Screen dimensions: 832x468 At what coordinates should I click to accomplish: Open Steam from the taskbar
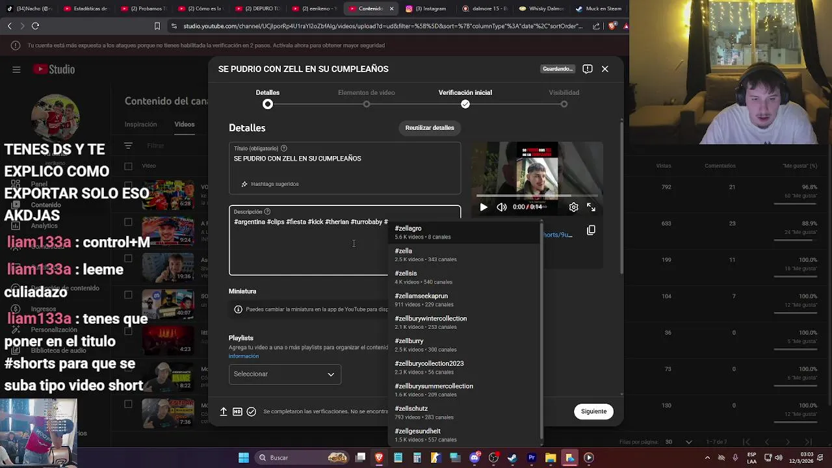pos(512,458)
